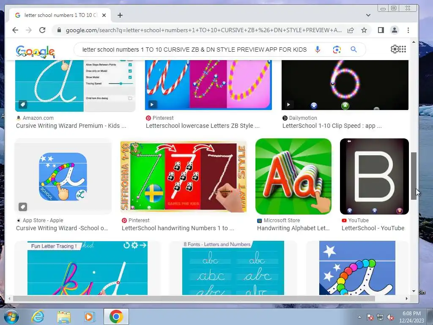Click the Google search query field
This screenshot has width=433, height=325.
click(195, 50)
